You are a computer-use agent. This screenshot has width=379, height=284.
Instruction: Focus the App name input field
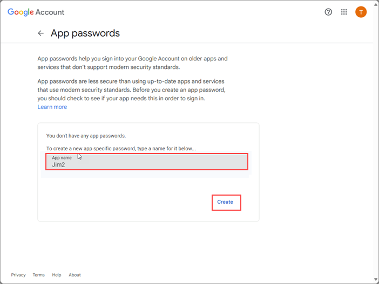click(x=147, y=162)
